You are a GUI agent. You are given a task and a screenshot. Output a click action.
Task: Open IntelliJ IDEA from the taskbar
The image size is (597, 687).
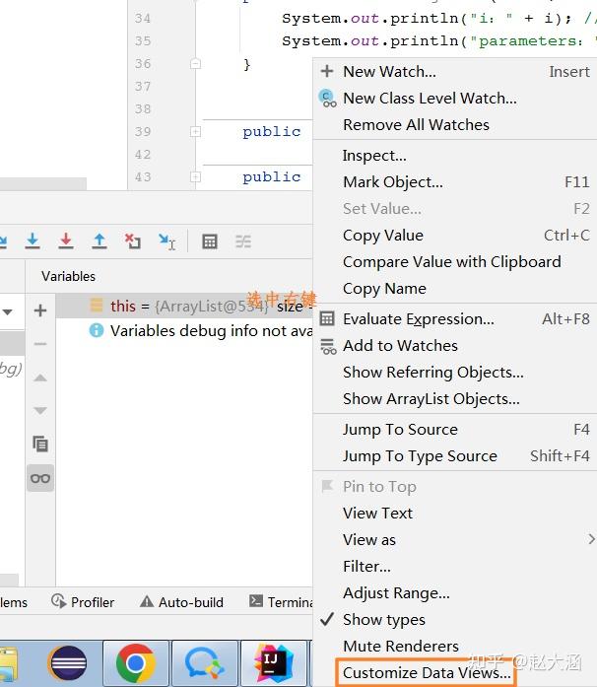pos(274,663)
